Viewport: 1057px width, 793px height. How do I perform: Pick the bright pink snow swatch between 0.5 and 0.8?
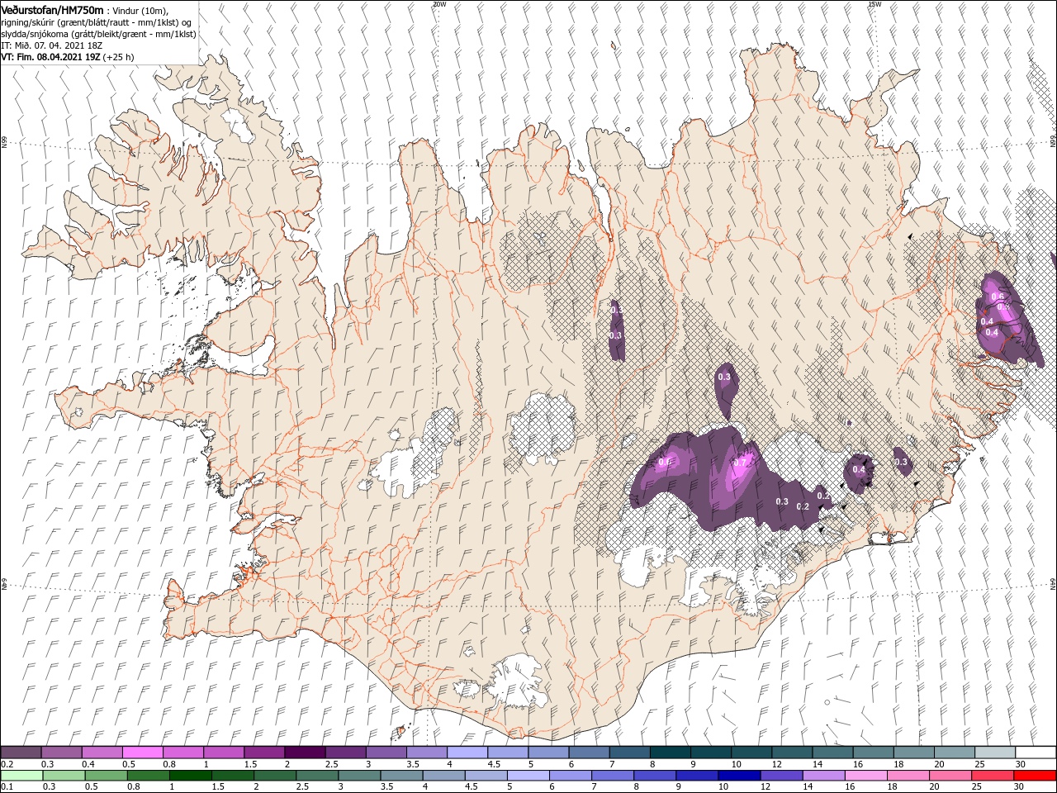[x=142, y=753]
